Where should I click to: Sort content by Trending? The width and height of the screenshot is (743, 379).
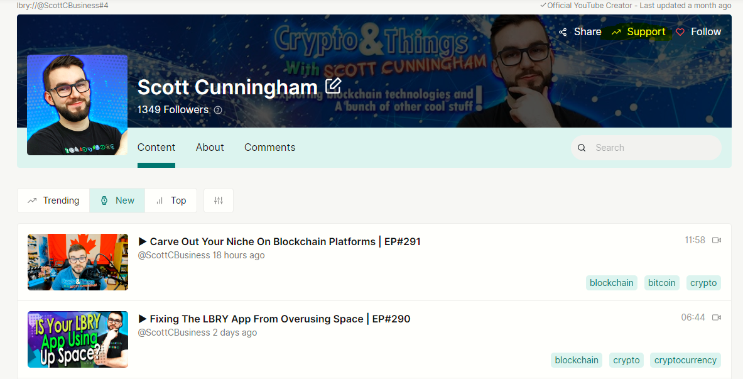click(53, 200)
